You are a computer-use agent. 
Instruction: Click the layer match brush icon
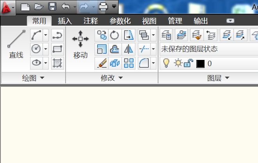pyautogui.click(x=197, y=35)
